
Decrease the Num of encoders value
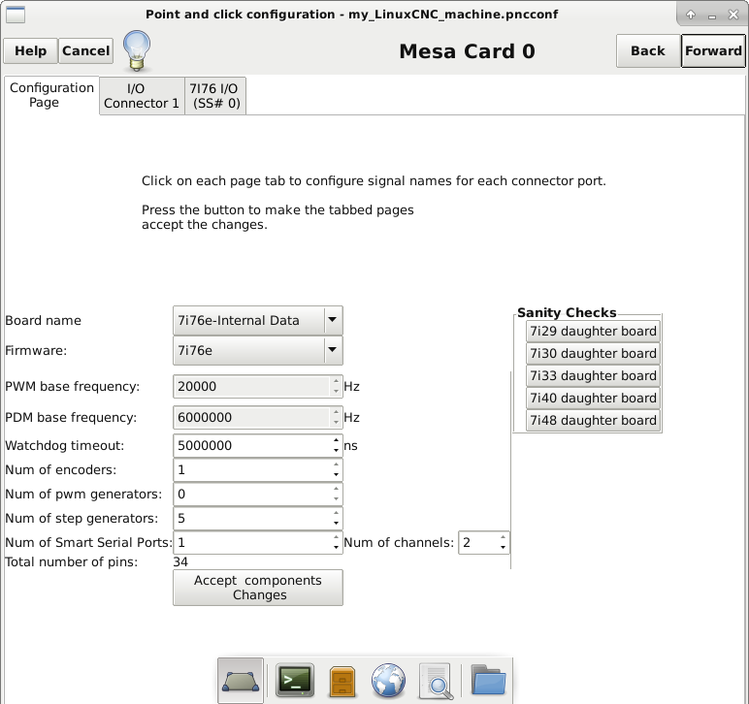click(x=337, y=475)
